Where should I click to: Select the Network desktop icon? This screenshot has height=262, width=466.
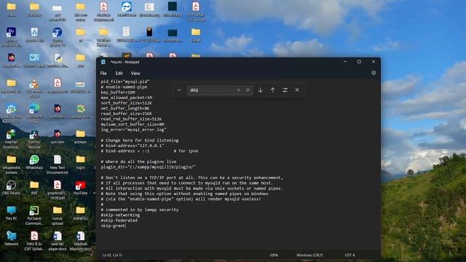[12, 239]
